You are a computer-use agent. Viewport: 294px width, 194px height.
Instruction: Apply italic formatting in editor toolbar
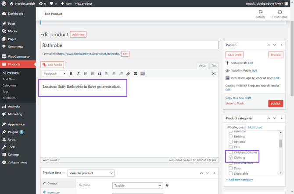tap(78, 74)
